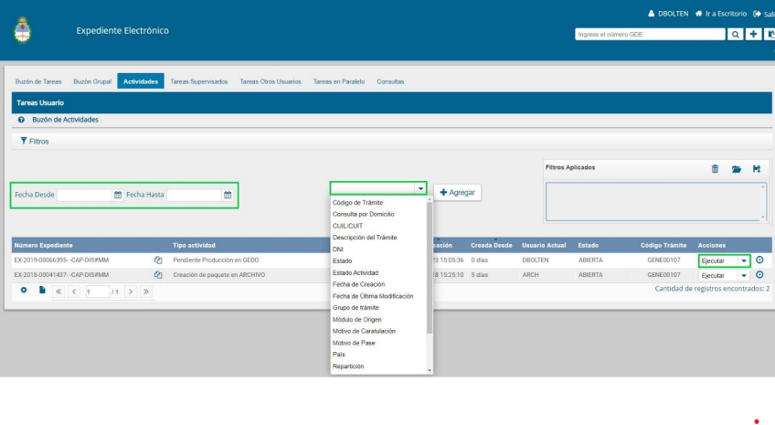Switch to the Buzón Grupal tab

tap(92, 81)
